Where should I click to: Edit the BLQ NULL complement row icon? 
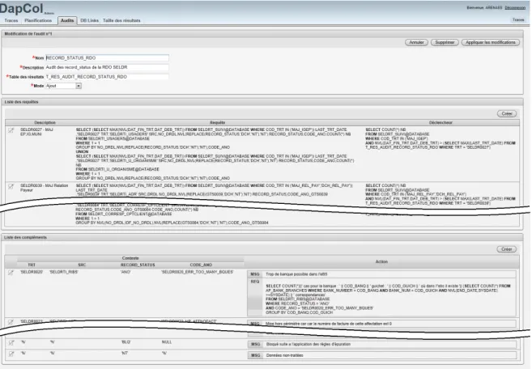pos(11,342)
